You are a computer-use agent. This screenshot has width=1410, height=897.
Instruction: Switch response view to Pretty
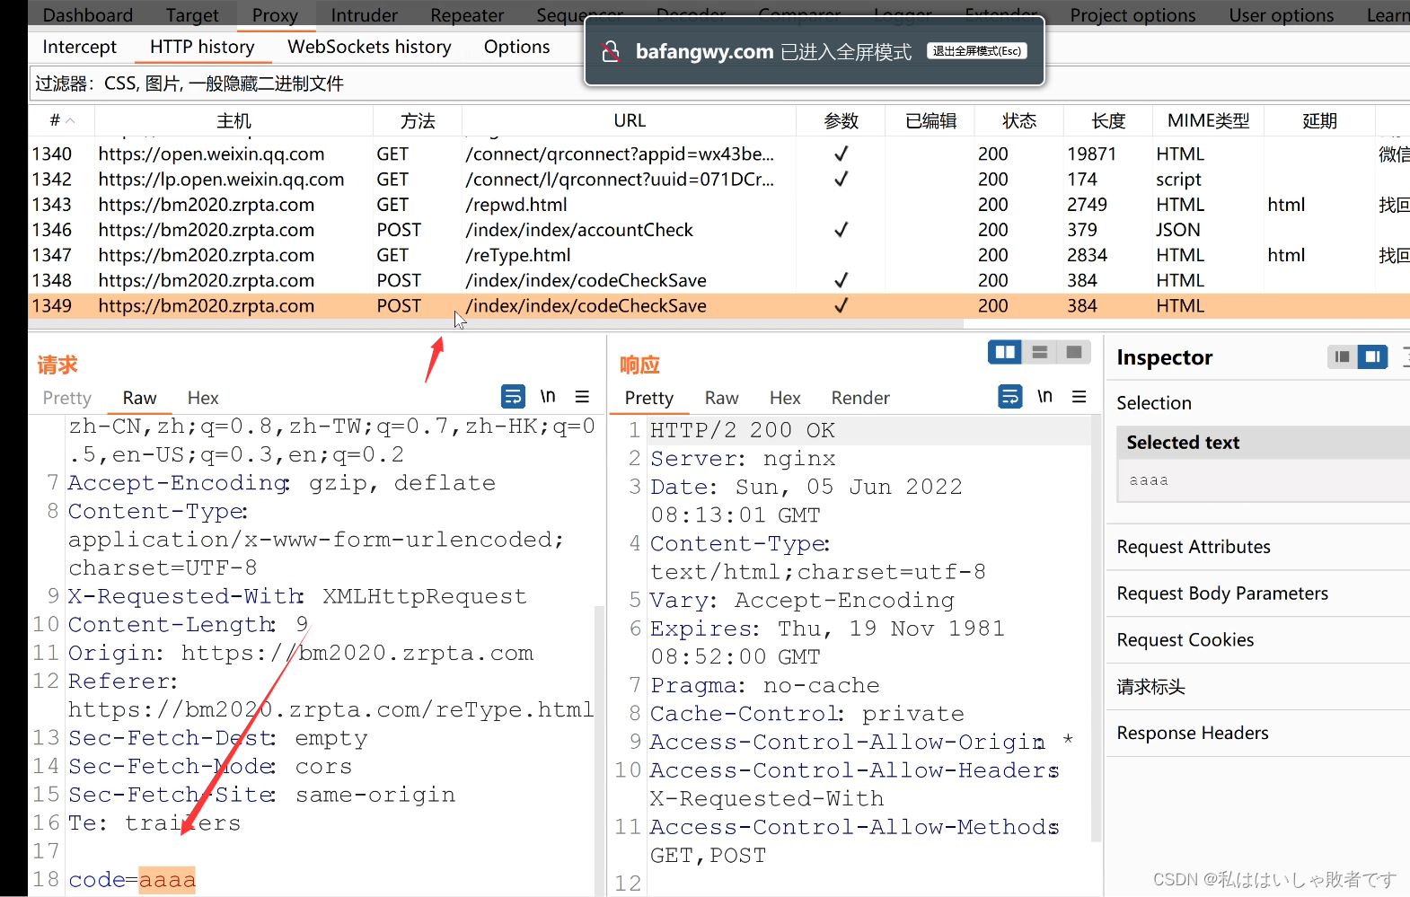click(x=648, y=398)
